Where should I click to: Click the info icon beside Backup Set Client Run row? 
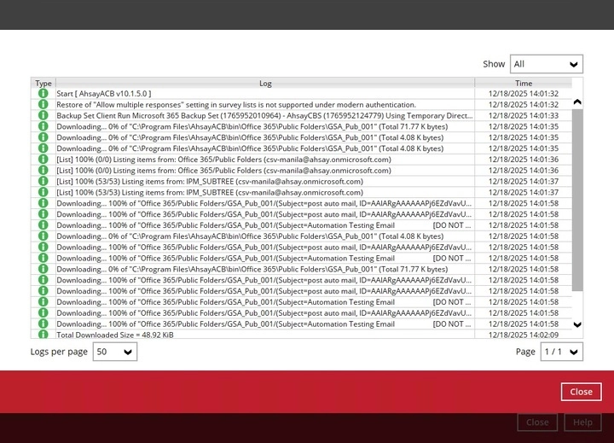pyautogui.click(x=43, y=115)
